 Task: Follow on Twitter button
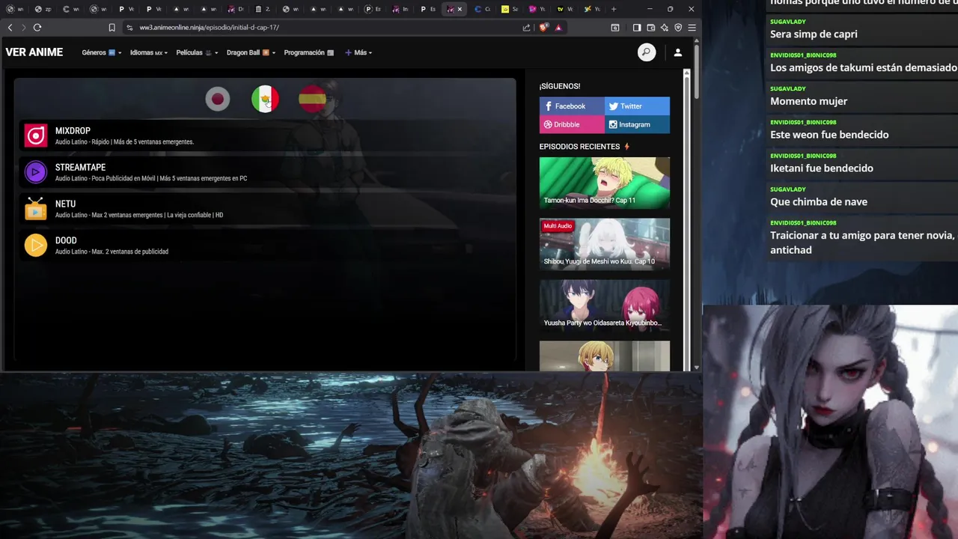pos(637,106)
